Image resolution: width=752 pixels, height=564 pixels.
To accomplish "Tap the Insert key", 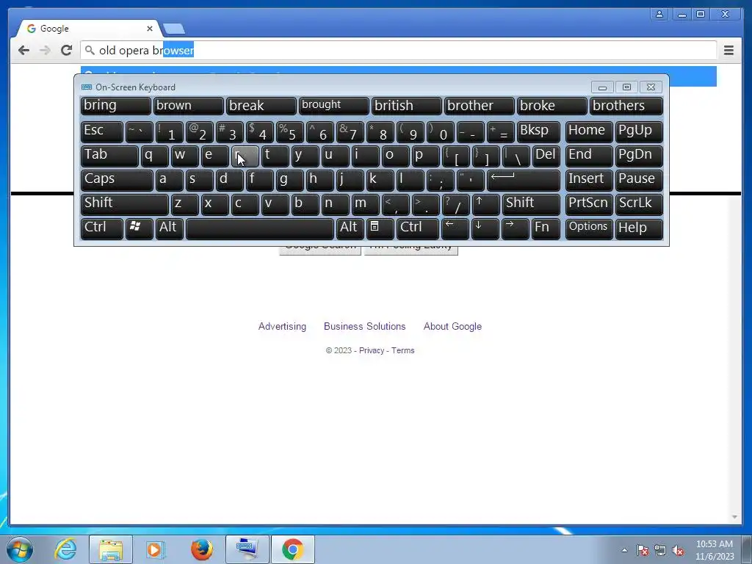I will tap(589, 181).
